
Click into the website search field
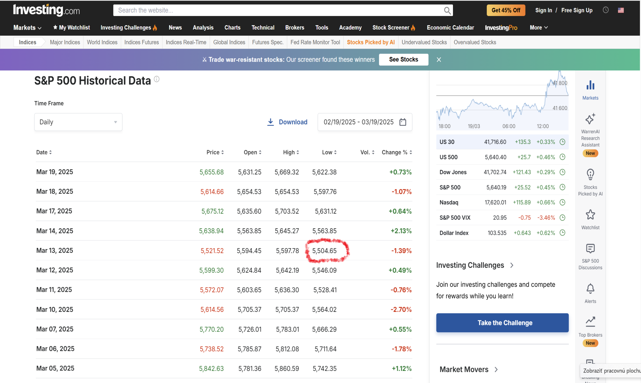[x=278, y=10]
